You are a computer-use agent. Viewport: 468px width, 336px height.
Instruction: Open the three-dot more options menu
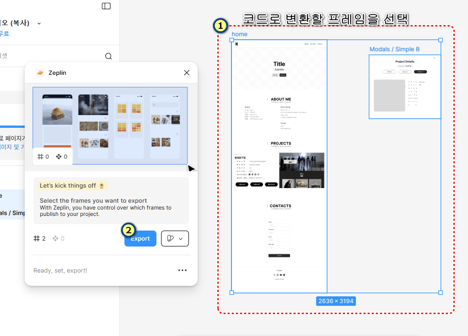pyautogui.click(x=183, y=270)
